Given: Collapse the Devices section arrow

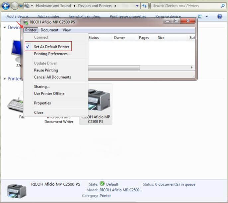Looking at the screenshot, I should (x=5, y=27).
